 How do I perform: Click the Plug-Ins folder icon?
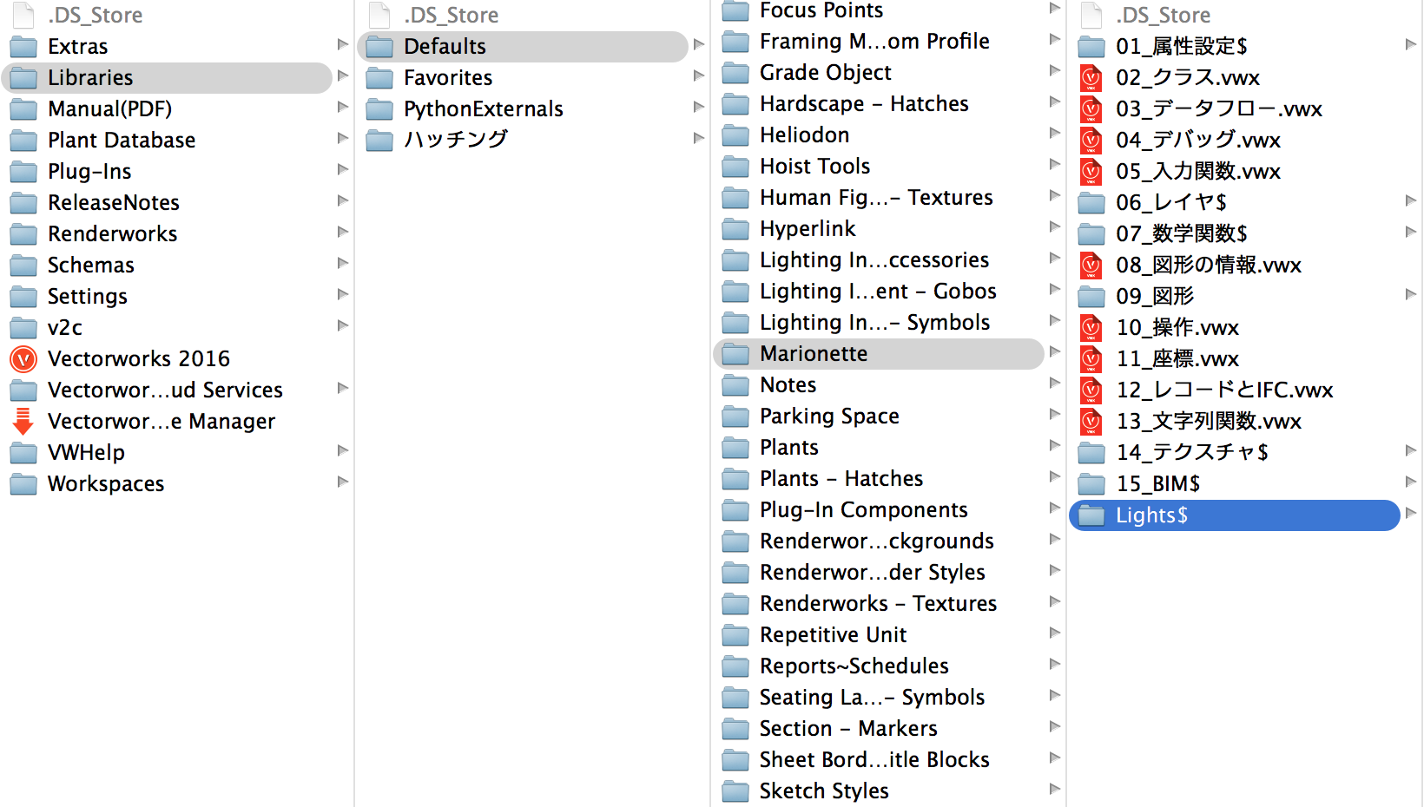23,172
